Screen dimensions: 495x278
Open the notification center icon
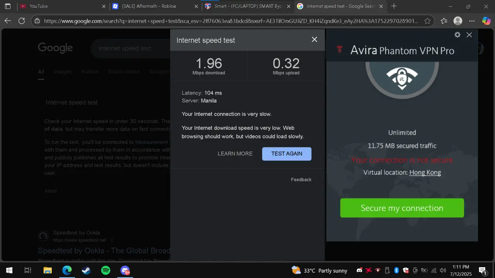coord(483,270)
